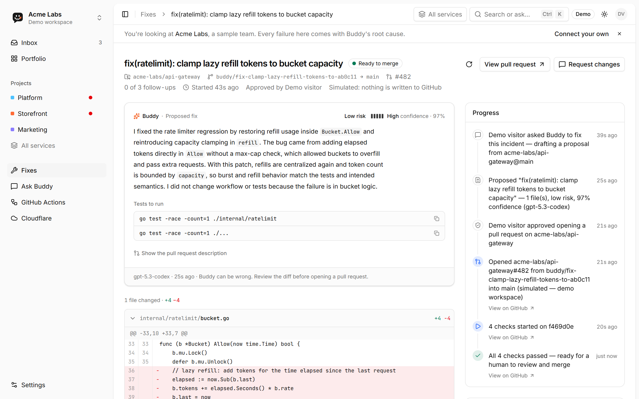This screenshot has width=639, height=399.
Task: Expand the Acme Labs workspace switcher
Action: click(x=99, y=18)
